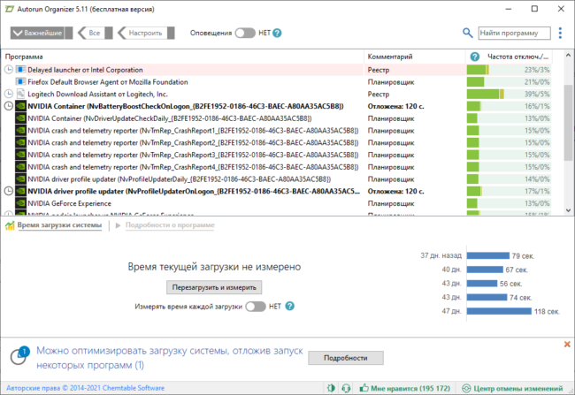The width and height of the screenshot is (575, 395).
Task: Click the Delayed launcher program icon
Action: point(21,70)
